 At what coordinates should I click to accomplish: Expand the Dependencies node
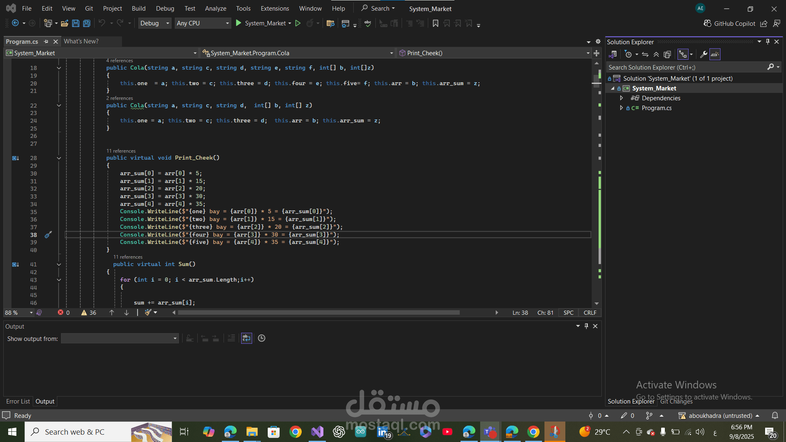point(621,98)
